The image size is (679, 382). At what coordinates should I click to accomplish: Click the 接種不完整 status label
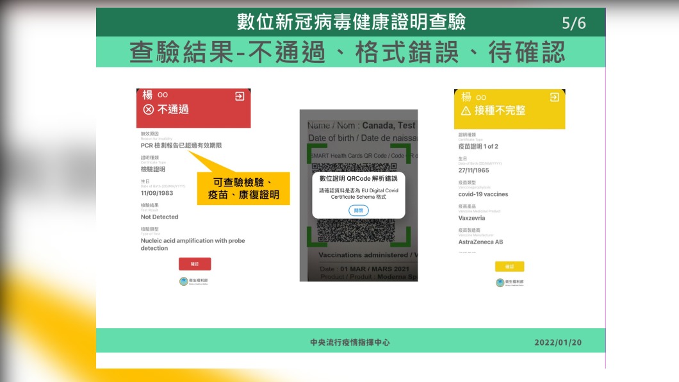click(x=500, y=111)
